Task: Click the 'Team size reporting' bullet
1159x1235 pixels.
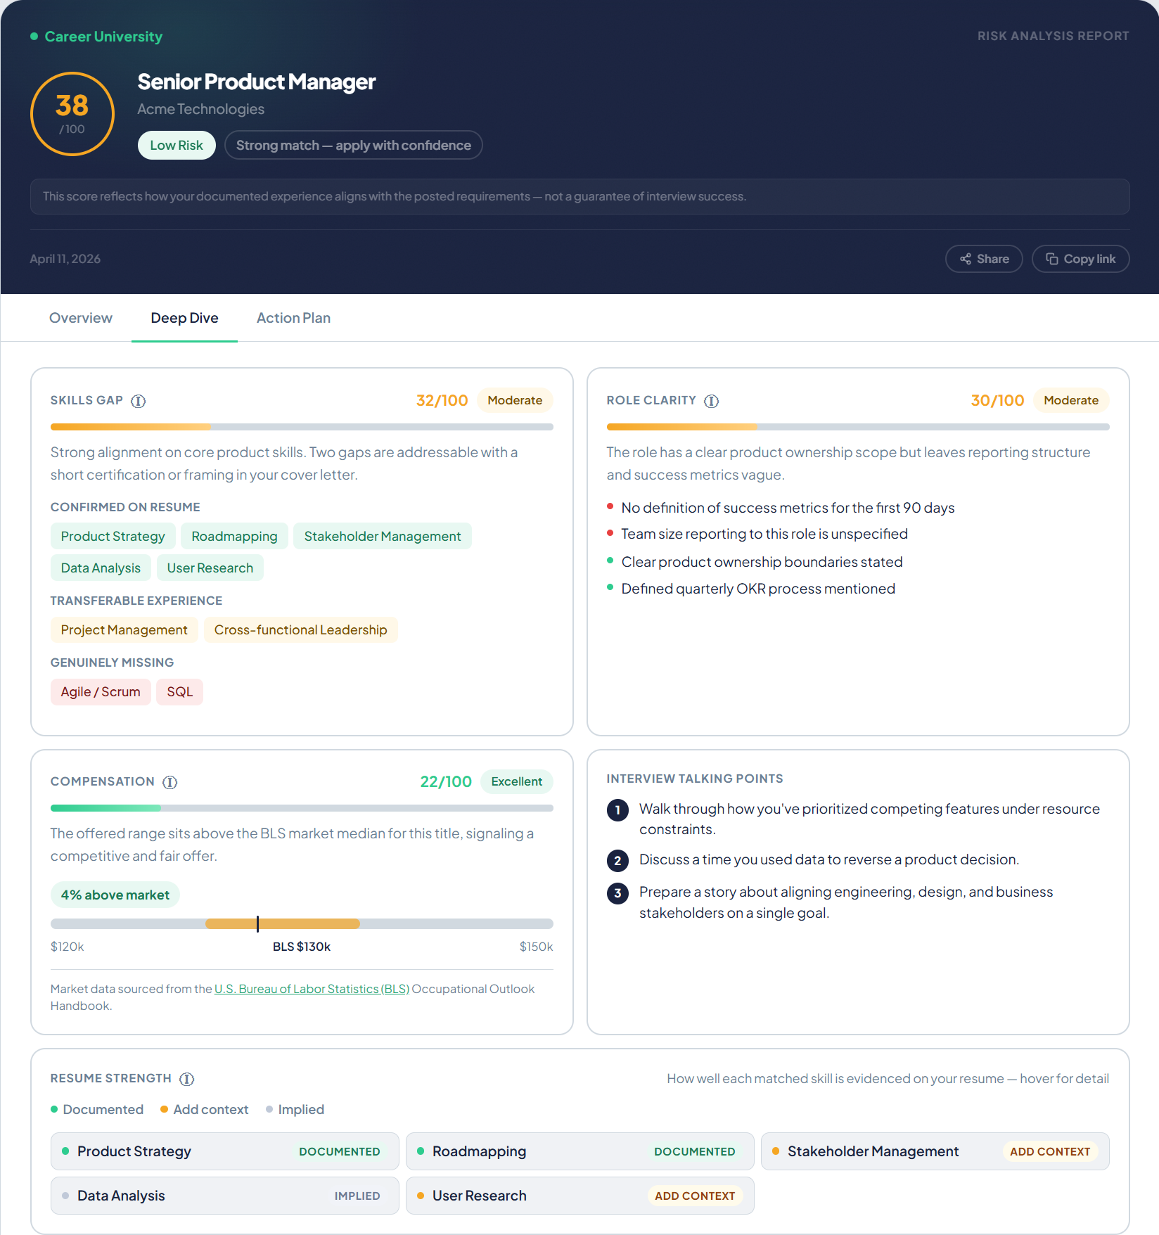Action: coord(757,534)
